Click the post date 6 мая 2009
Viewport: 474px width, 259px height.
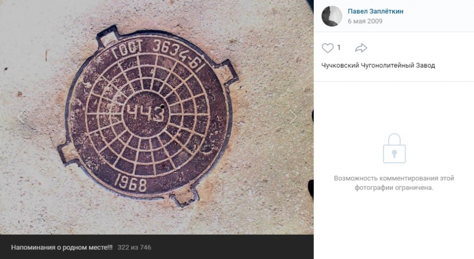[365, 21]
